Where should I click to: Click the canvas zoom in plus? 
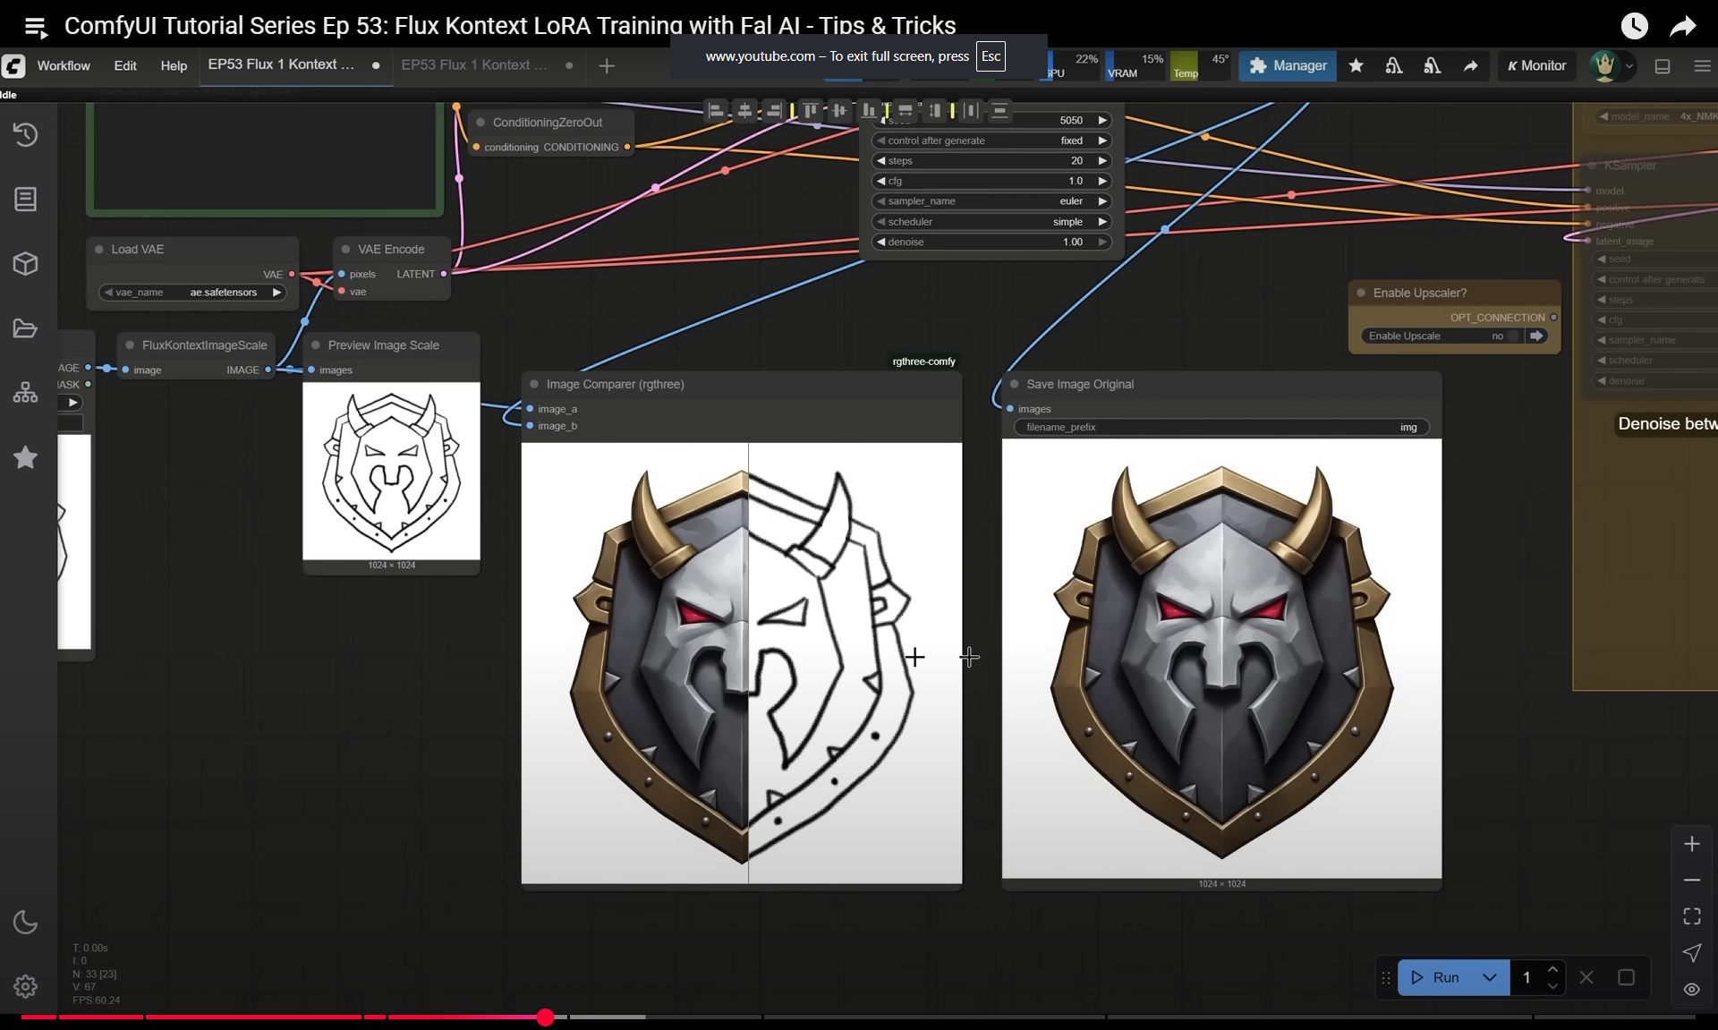tap(1691, 844)
